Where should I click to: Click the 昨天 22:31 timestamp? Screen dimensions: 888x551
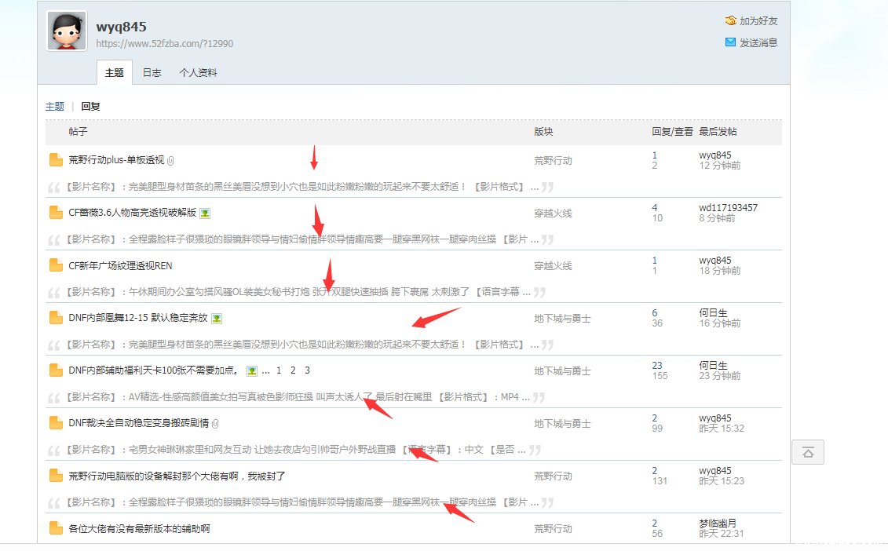tap(722, 534)
